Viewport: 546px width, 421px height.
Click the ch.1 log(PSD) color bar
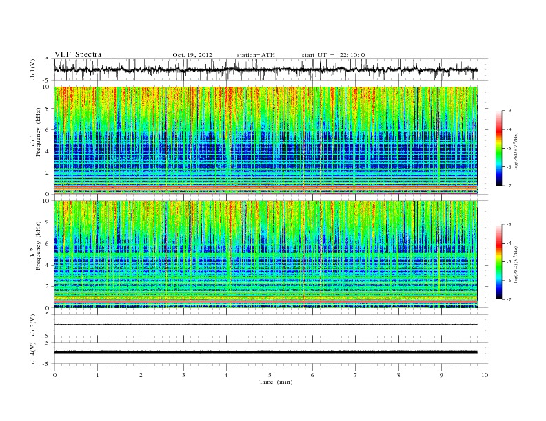pos(498,148)
